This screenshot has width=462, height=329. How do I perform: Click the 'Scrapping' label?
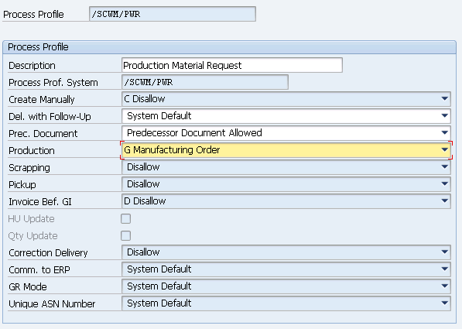click(29, 168)
